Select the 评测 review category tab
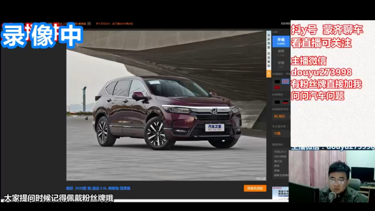The width and height of the screenshot is (375, 211). coord(281,64)
